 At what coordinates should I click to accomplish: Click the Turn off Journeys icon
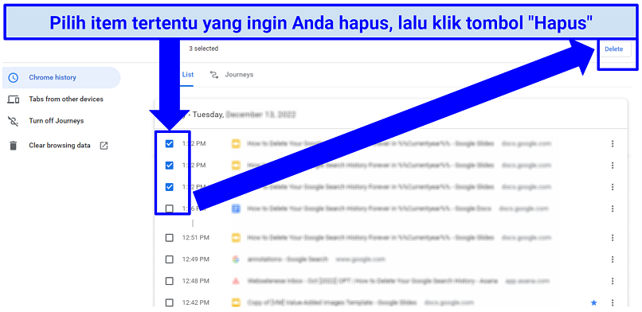(14, 121)
